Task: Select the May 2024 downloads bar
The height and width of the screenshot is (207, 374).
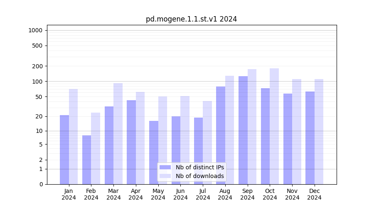Action: (162, 140)
